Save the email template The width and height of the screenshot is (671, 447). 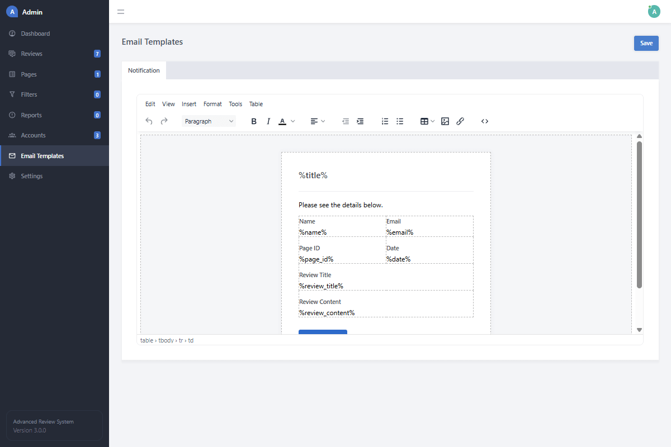point(646,43)
